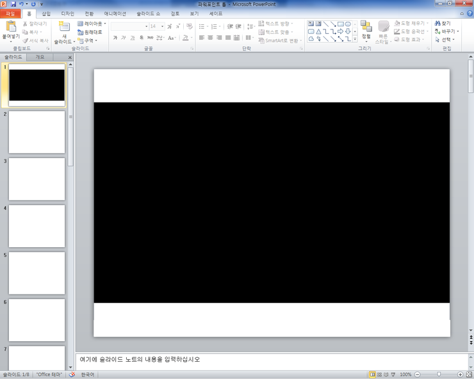Click the Increase Font Size icon
Image resolution: width=474 pixels, height=379 pixels.
[170, 26]
